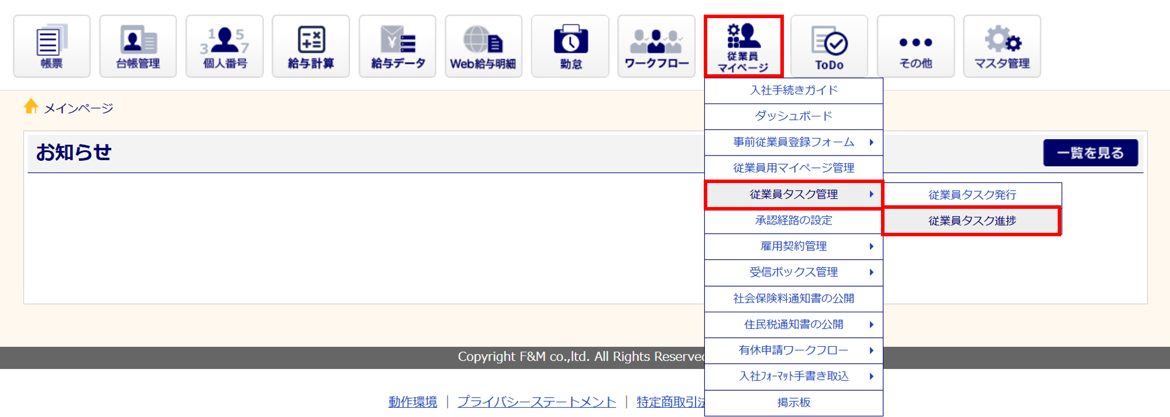The width and height of the screenshot is (1170, 417).
Task: Expand 事前従業員登録フォーム submenu
Action: pyautogui.click(x=794, y=142)
